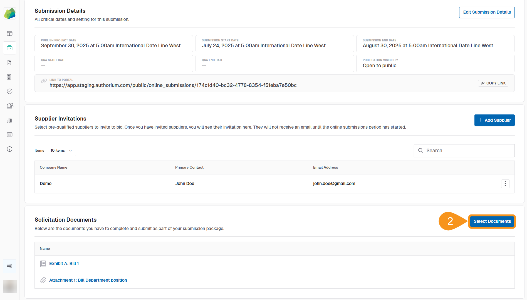Click the Edit Submission Details button

click(487, 12)
